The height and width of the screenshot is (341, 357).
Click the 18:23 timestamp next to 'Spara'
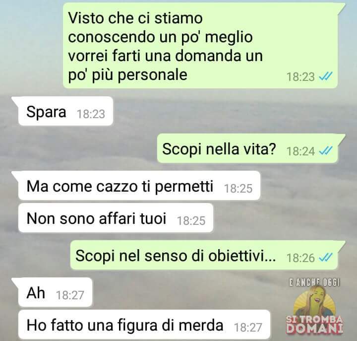pos(91,114)
